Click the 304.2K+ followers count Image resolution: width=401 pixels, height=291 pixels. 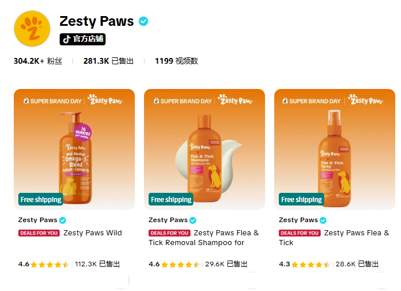click(x=38, y=61)
